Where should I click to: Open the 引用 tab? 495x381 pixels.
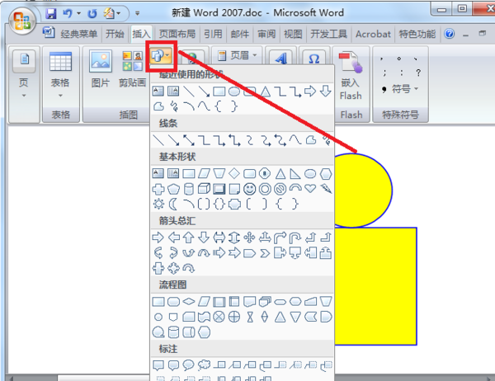pyautogui.click(x=213, y=34)
